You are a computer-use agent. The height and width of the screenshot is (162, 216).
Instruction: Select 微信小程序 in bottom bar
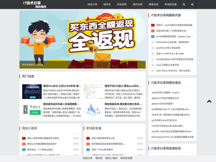tap(111, 158)
